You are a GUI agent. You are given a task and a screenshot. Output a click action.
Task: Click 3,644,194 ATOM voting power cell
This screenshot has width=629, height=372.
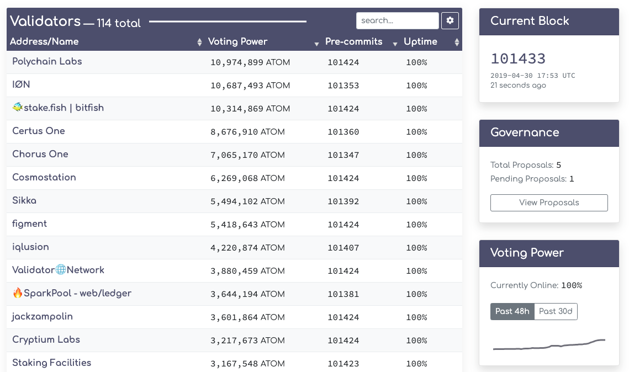point(247,294)
